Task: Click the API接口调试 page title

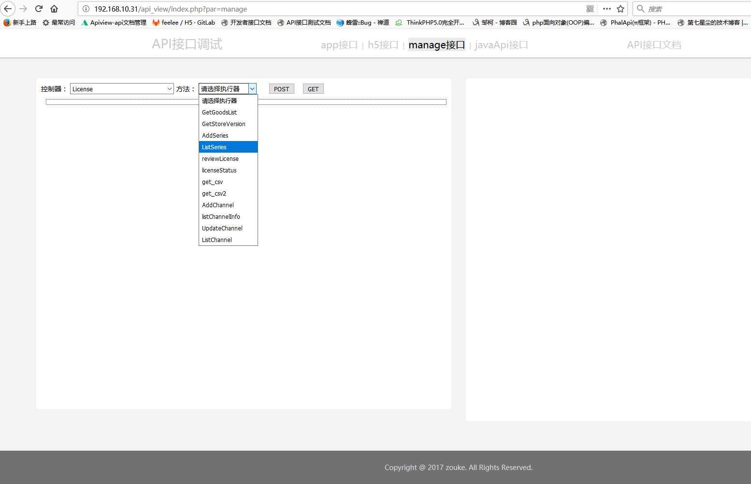Action: 187,44
